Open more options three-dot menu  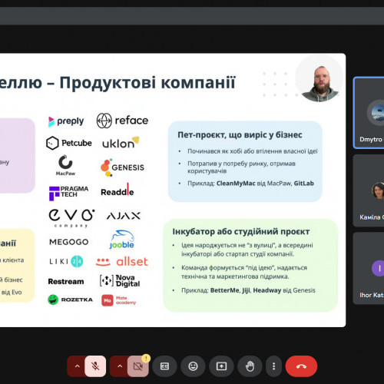(x=274, y=366)
